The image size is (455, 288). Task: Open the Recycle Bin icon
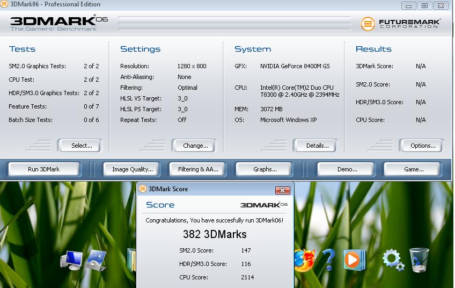tap(419, 260)
